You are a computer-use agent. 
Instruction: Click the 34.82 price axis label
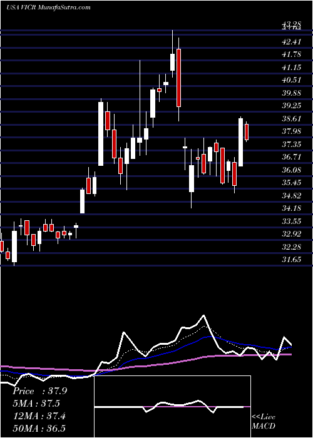(292, 195)
